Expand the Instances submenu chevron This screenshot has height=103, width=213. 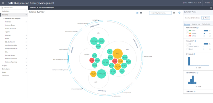(26, 22)
